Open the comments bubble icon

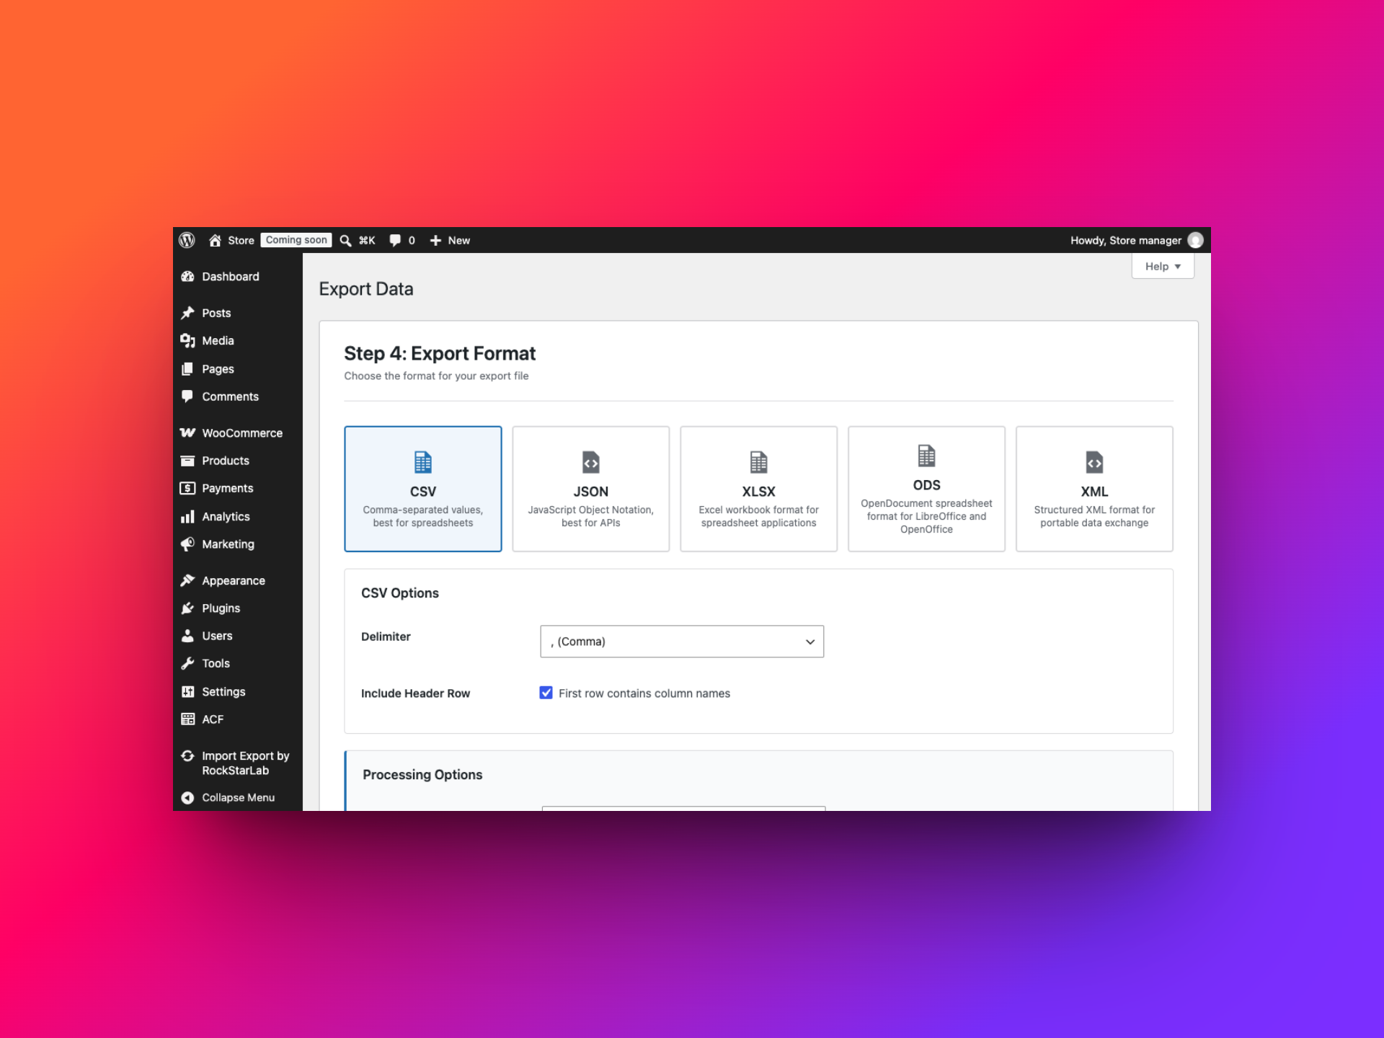(x=394, y=241)
